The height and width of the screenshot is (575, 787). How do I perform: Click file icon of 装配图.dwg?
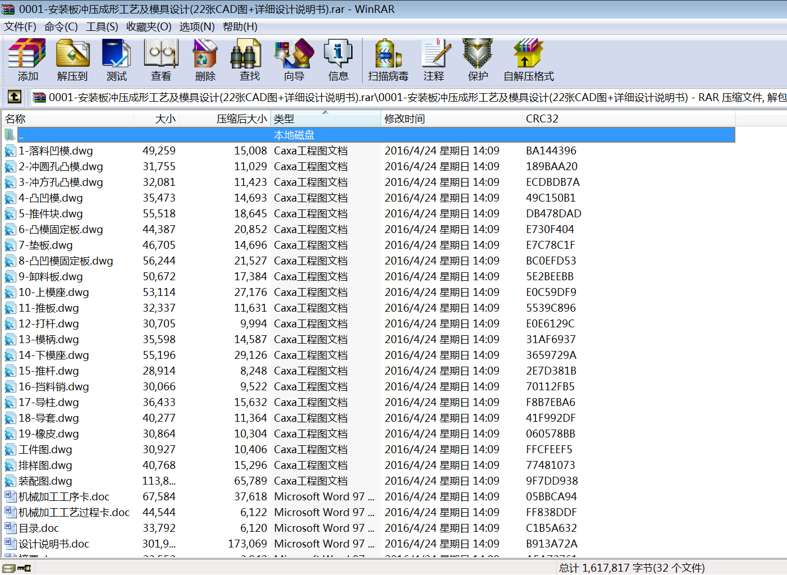(x=10, y=481)
